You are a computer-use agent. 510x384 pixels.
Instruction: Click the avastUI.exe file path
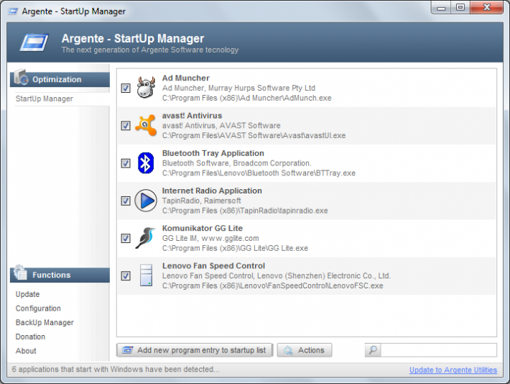(x=254, y=135)
